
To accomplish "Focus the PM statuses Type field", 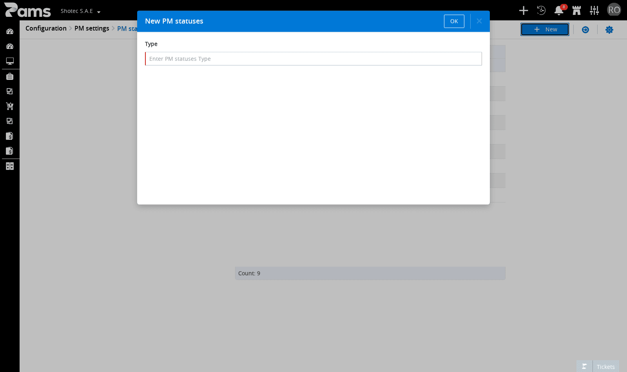I will (x=313, y=59).
